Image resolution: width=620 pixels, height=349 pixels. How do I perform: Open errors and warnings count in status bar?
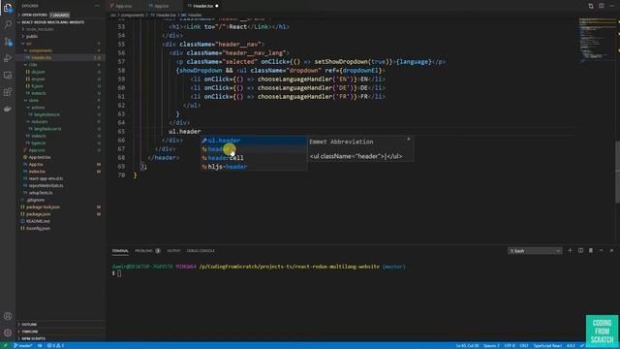[x=56, y=345]
